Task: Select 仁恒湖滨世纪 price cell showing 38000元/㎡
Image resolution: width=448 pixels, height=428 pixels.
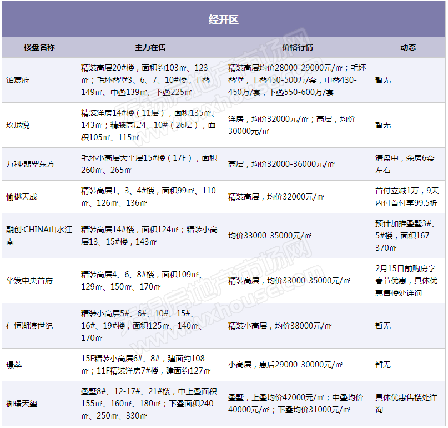Action: [x=280, y=326]
